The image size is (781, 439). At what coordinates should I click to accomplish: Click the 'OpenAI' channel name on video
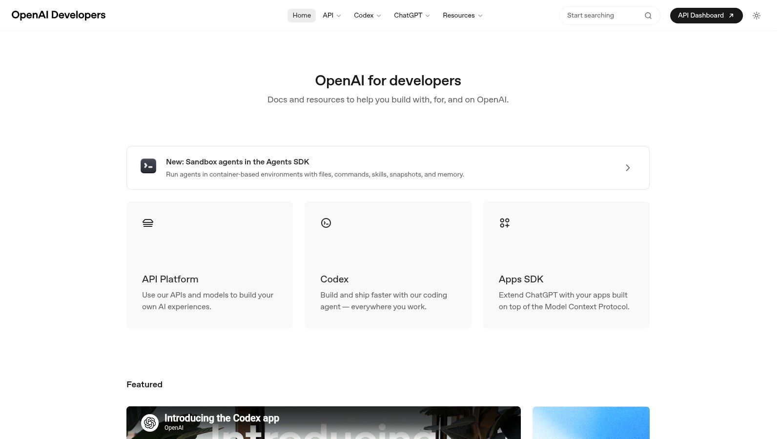(x=174, y=428)
